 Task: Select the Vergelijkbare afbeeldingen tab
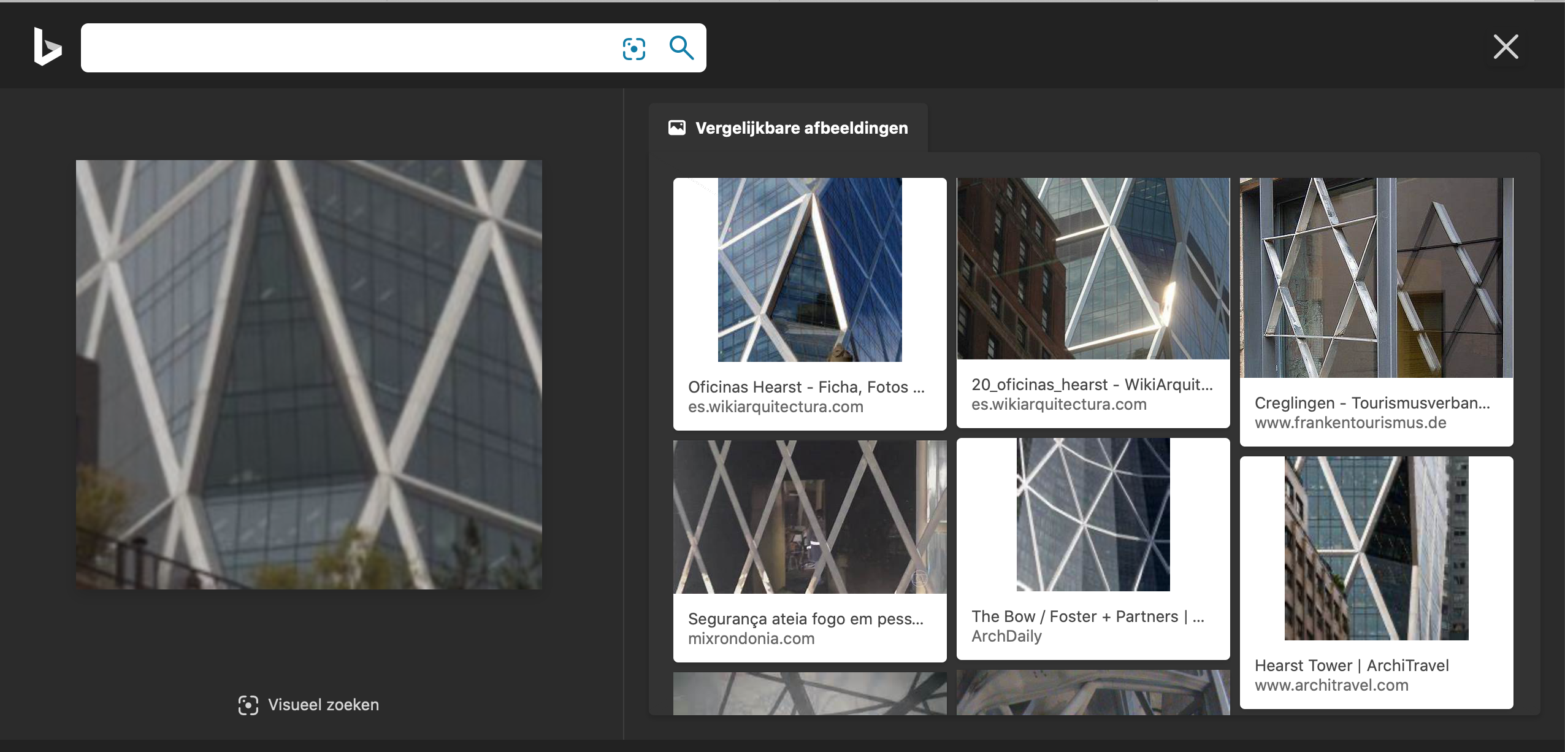pos(801,128)
